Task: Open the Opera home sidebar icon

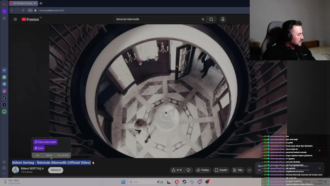Action: click(4, 11)
